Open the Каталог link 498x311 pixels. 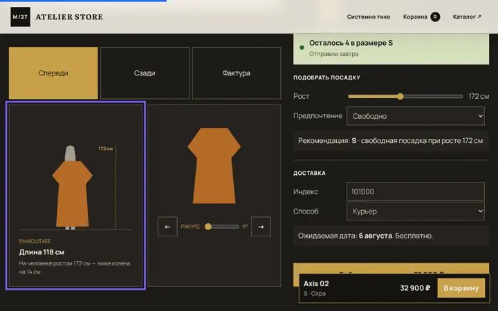(x=467, y=17)
